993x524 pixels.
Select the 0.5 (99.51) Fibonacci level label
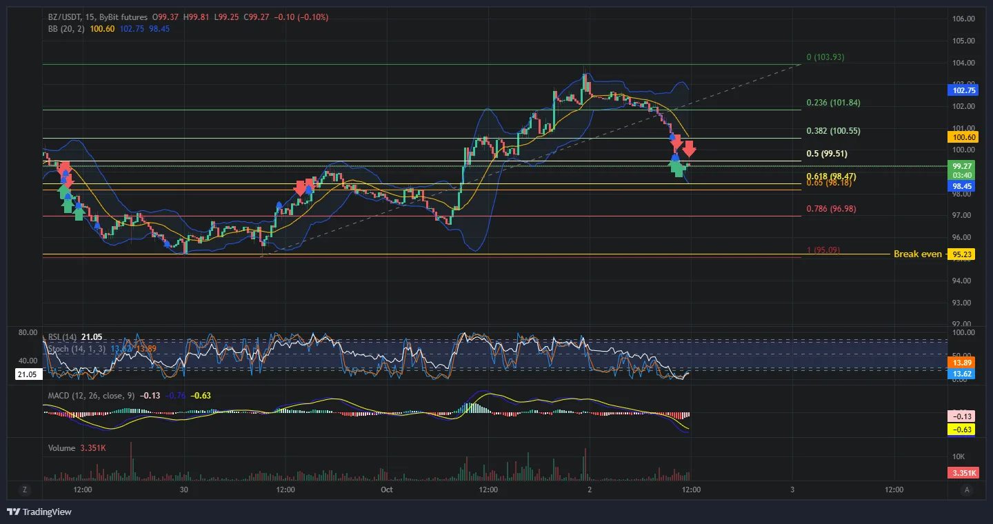coord(827,154)
